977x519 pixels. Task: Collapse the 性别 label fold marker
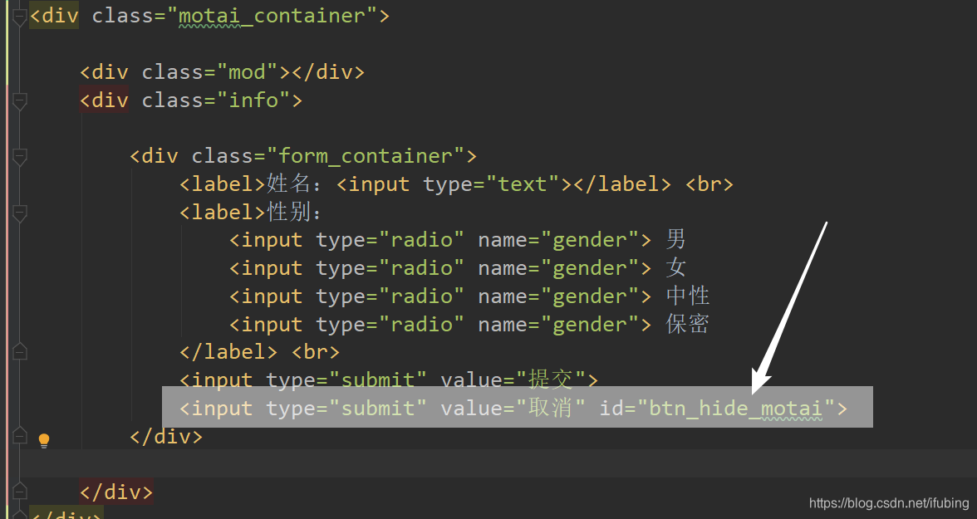coord(19,213)
